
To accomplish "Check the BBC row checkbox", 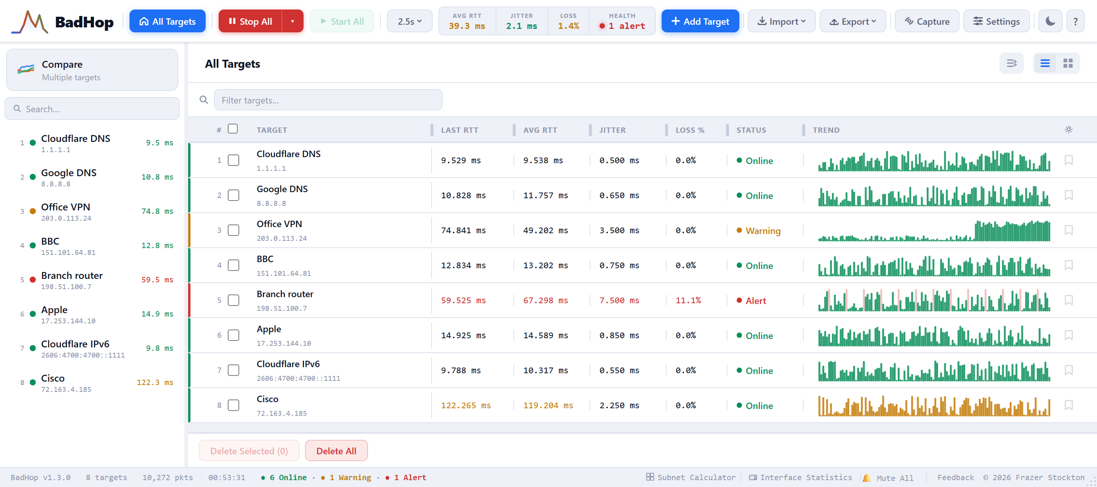I will (233, 265).
